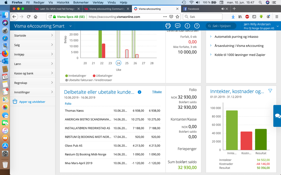Click the Tilbake link

[x=157, y=92]
